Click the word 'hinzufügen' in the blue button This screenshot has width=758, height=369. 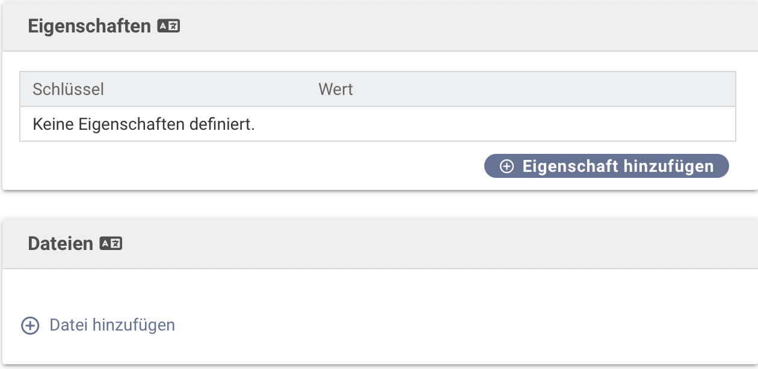pos(668,166)
